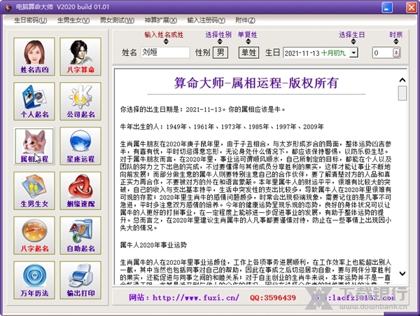Open the 八字算命 fortune telling tool
420x316 pixels.
click(x=80, y=57)
